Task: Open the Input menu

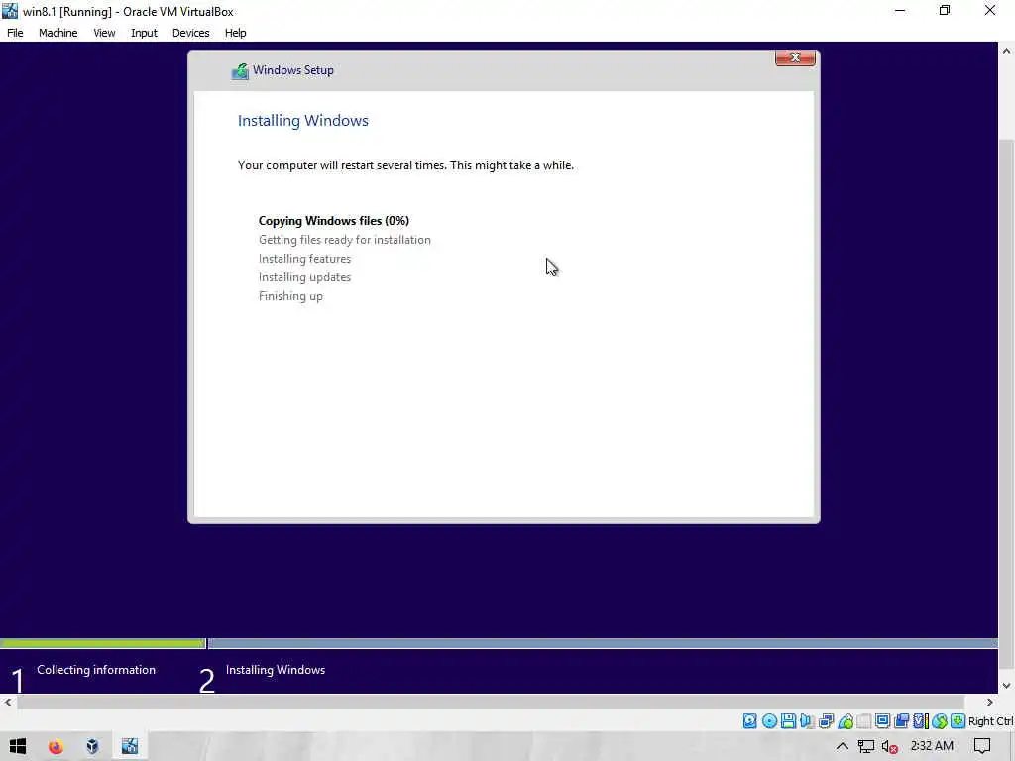Action: pos(144,33)
